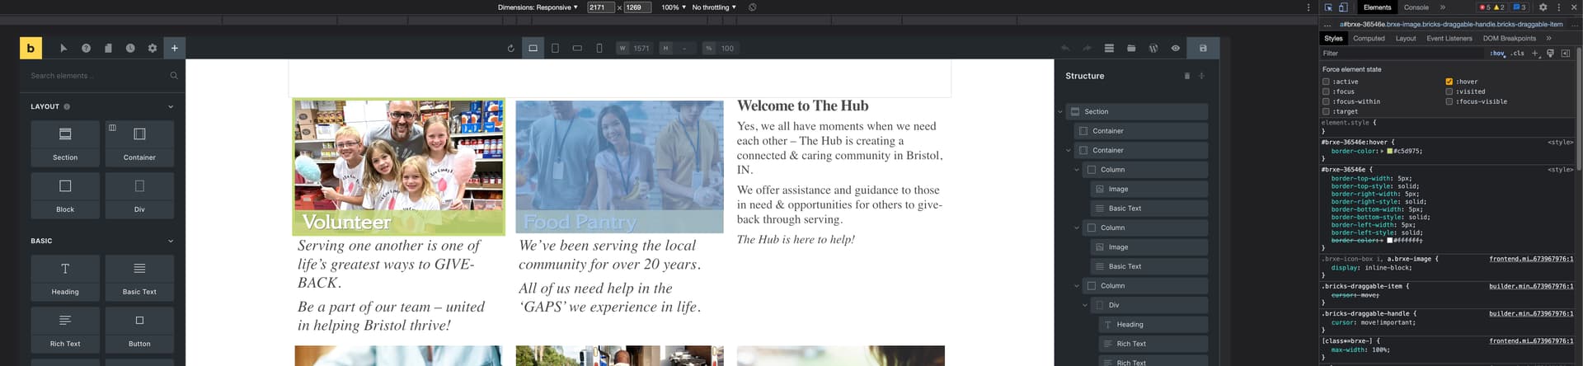Open the Computed styles tab

(x=1369, y=38)
